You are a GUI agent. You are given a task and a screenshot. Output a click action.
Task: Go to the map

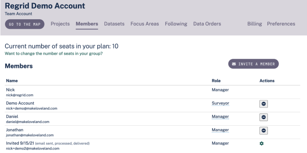click(25, 24)
